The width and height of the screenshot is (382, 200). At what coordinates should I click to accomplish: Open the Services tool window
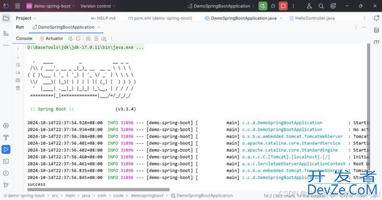6,126
